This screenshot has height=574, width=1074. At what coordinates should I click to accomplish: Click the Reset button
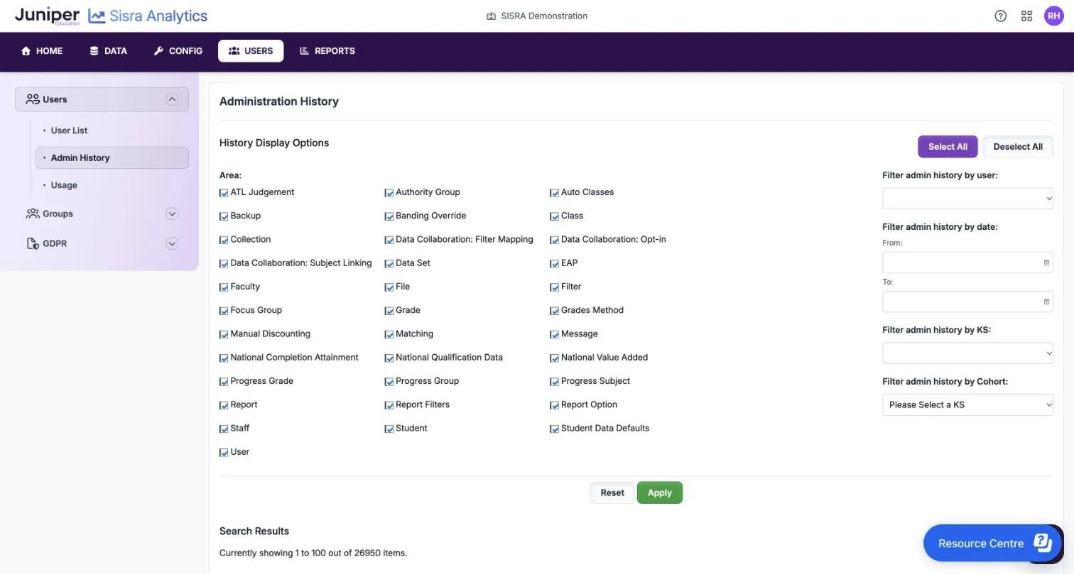(x=612, y=492)
